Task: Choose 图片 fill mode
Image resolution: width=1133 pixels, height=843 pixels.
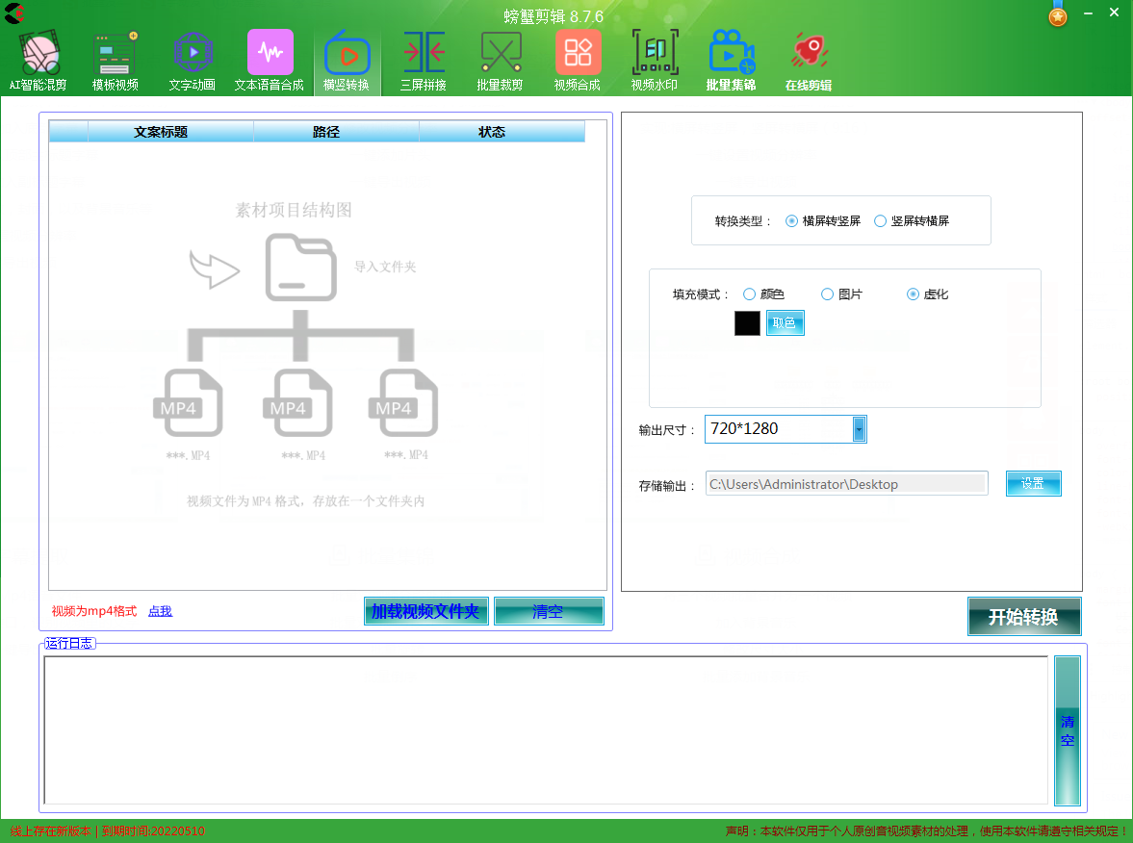Action: tap(827, 294)
